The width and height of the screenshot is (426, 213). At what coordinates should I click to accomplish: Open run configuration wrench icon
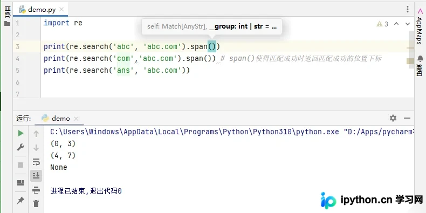tap(20, 147)
